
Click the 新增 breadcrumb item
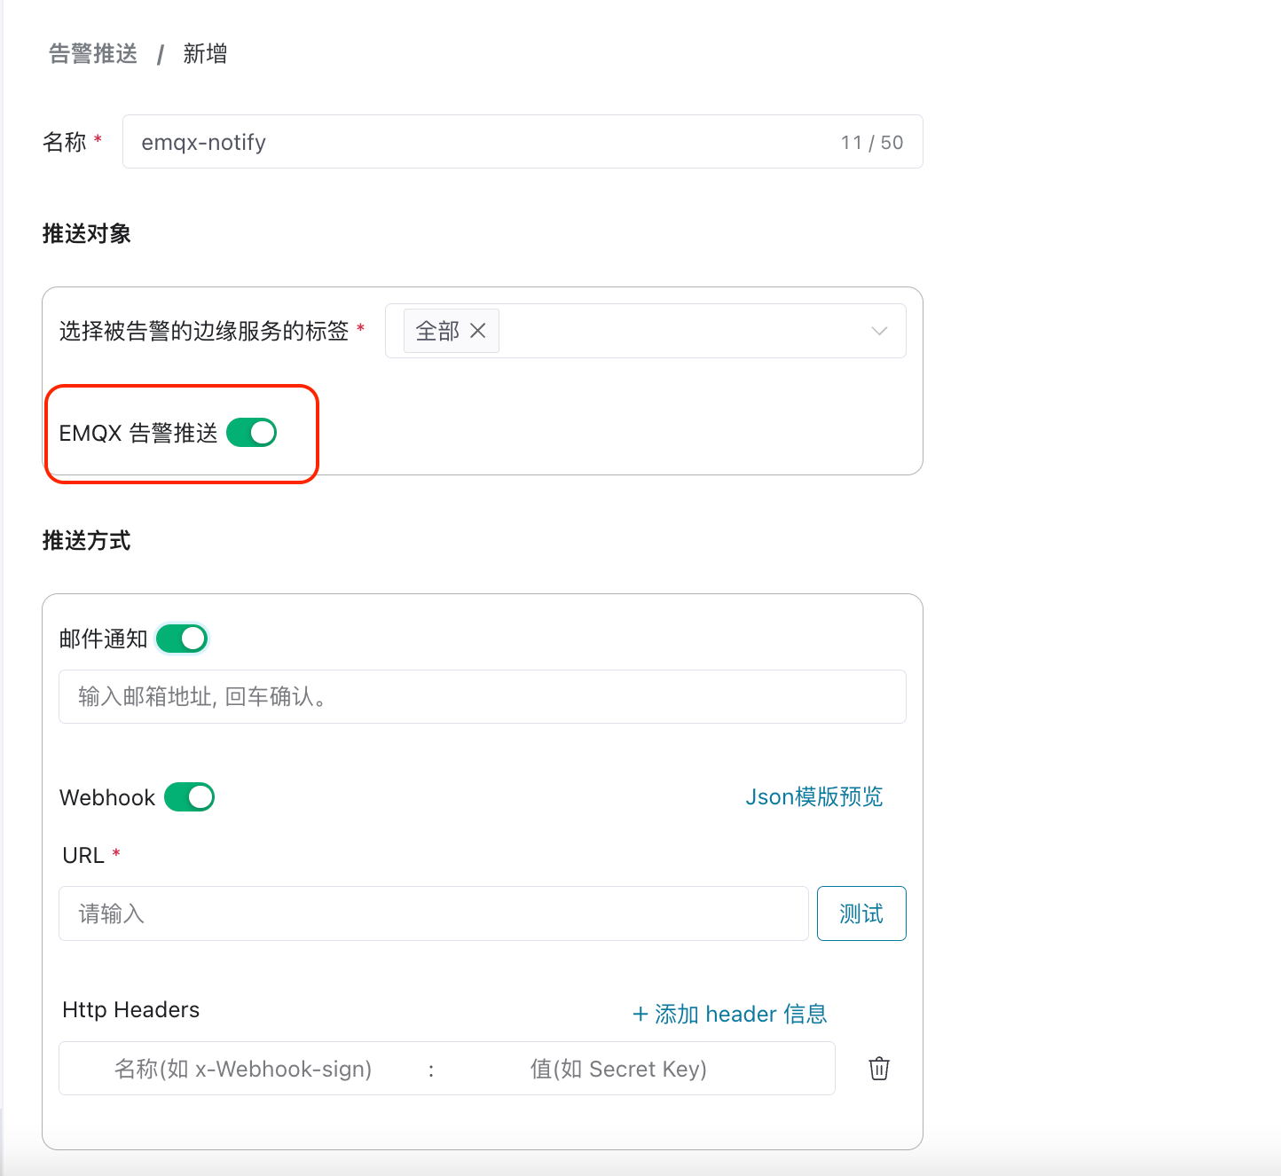pos(205,54)
